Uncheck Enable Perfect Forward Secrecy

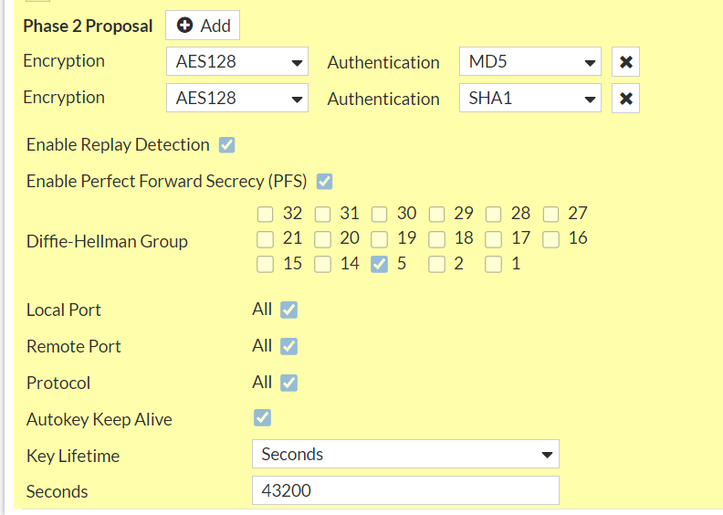(x=324, y=181)
